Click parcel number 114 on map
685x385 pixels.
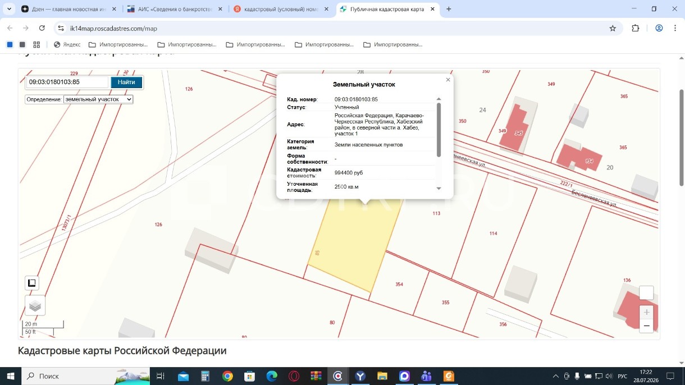click(493, 233)
